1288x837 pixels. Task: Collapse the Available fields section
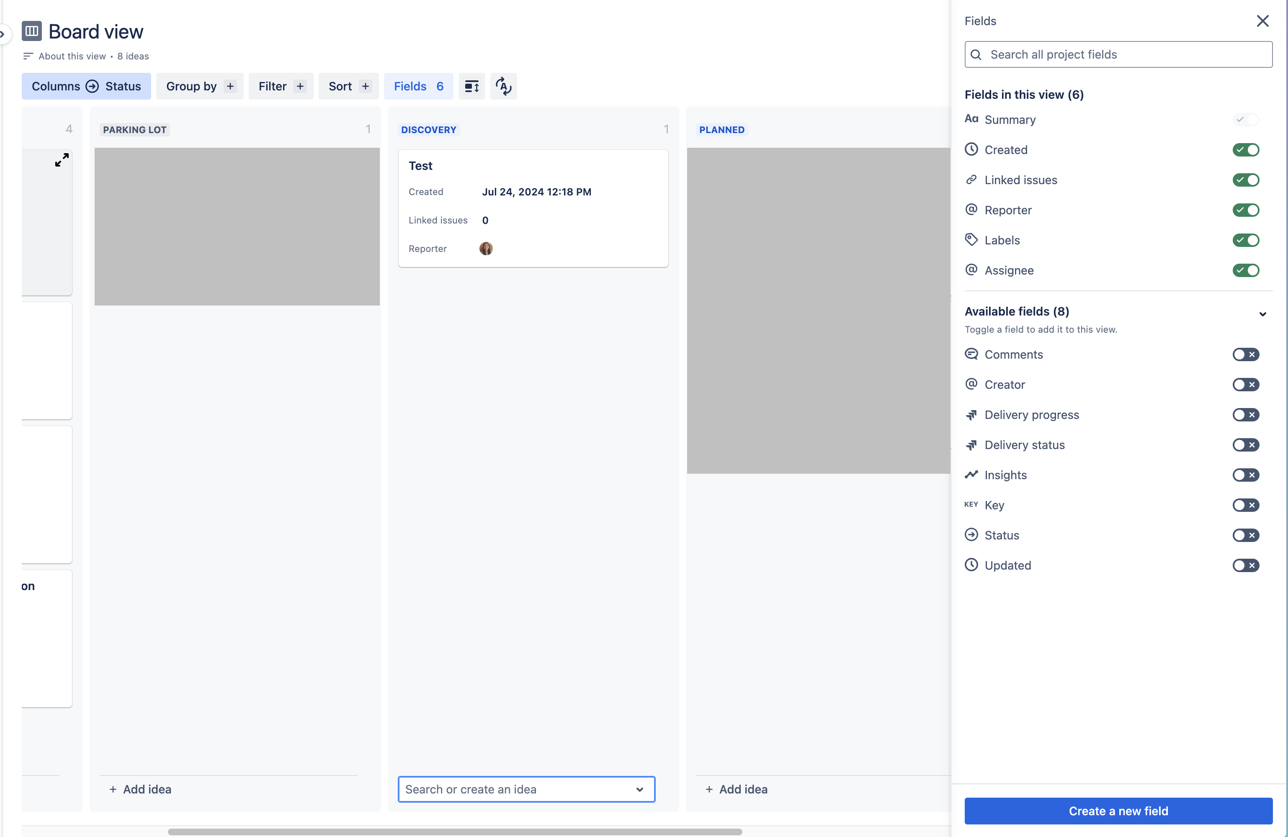pyautogui.click(x=1262, y=314)
